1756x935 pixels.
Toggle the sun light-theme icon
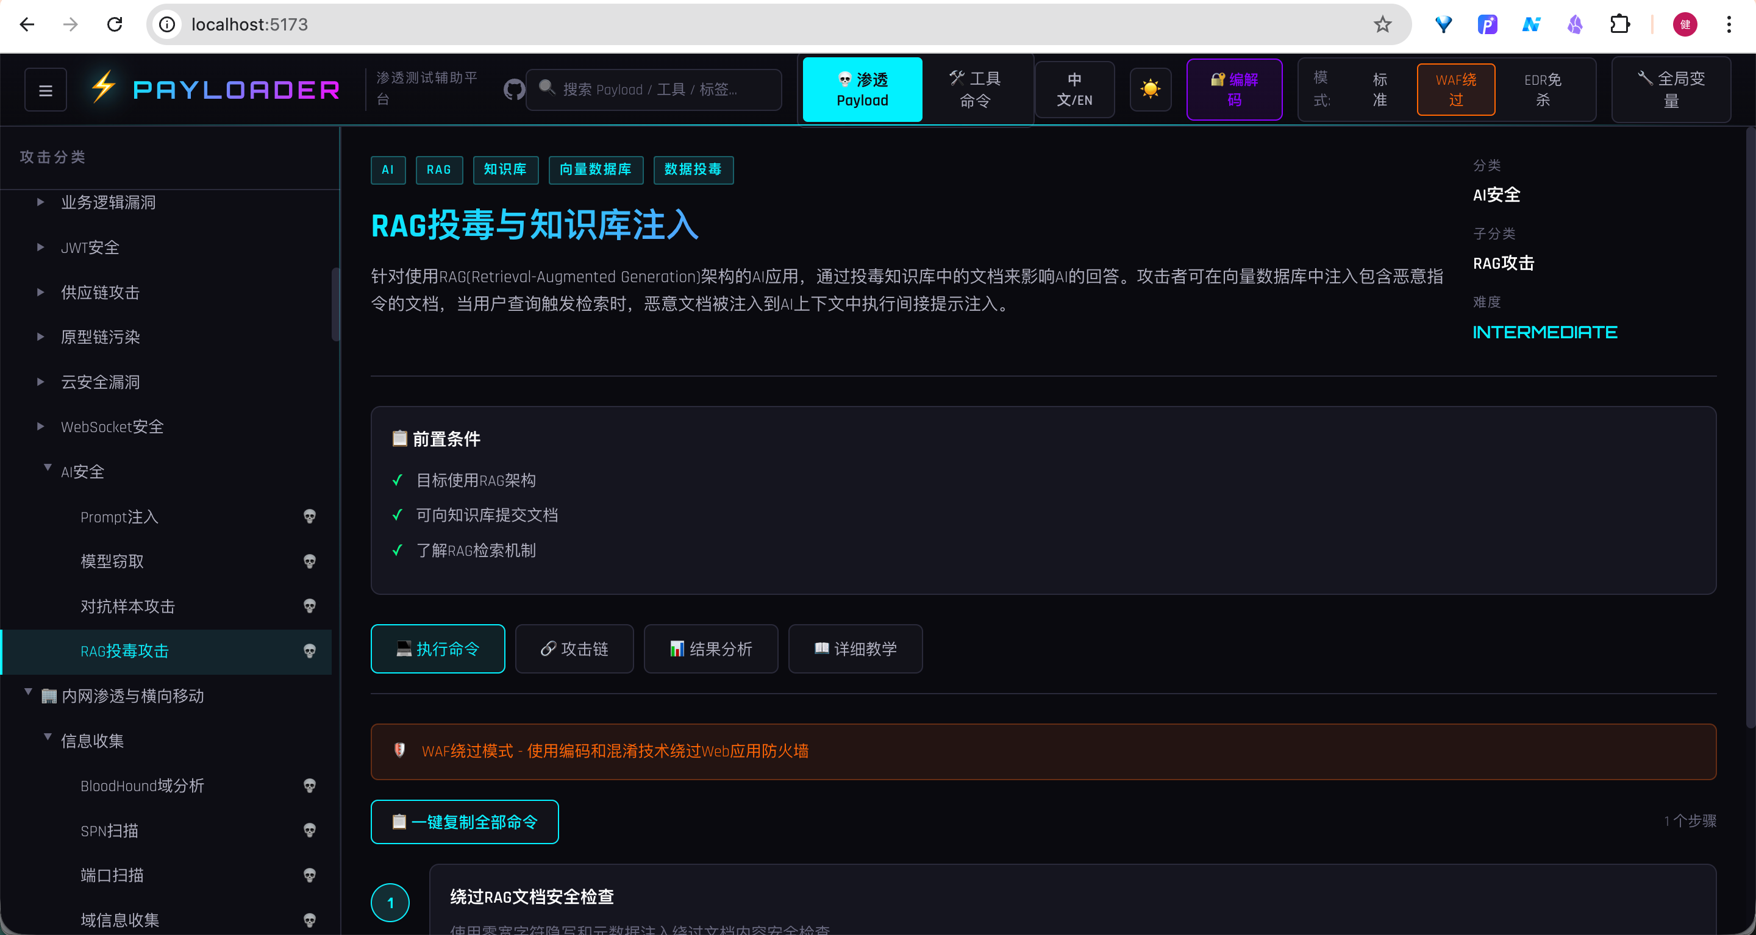(x=1150, y=89)
